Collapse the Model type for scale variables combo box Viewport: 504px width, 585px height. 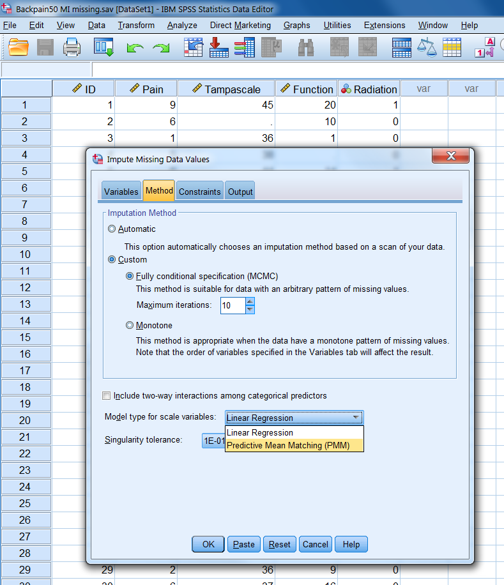(355, 418)
